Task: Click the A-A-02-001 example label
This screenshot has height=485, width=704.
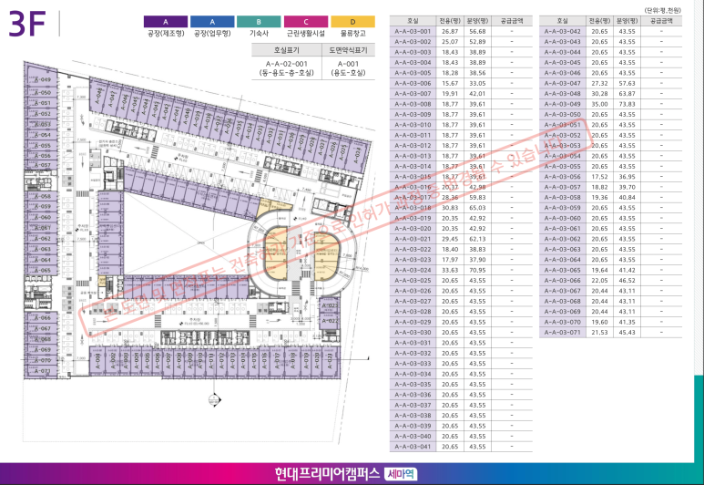Action: [287, 64]
